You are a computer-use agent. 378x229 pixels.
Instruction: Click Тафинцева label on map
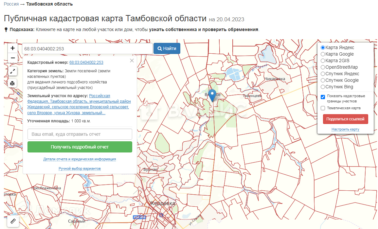[252, 96]
